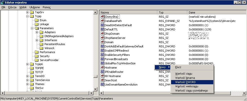Screen dimensions: 247x101
Task: Click the PersistentRoutes folder icon
Action: [x=41, y=44]
